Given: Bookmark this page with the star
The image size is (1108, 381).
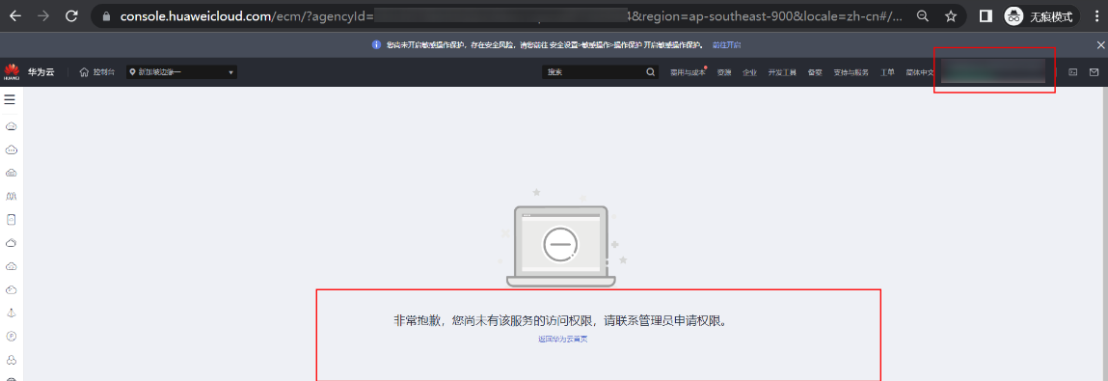Looking at the screenshot, I should pos(951,15).
